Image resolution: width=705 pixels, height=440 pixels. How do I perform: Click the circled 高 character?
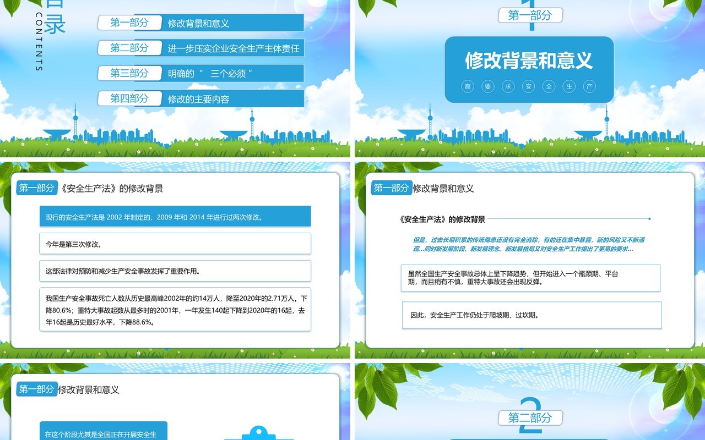[468, 86]
